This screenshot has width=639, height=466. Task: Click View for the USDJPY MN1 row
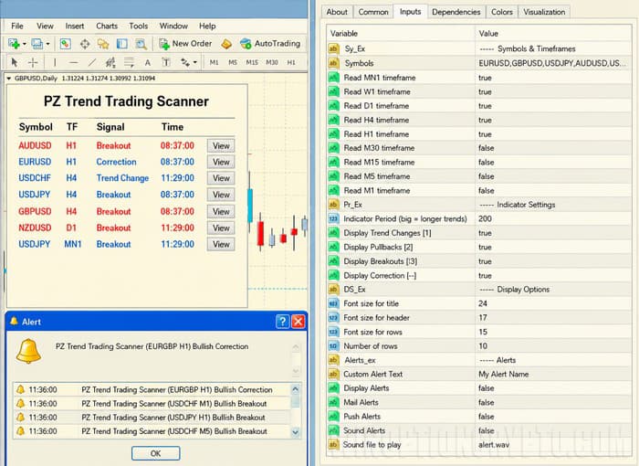[221, 244]
